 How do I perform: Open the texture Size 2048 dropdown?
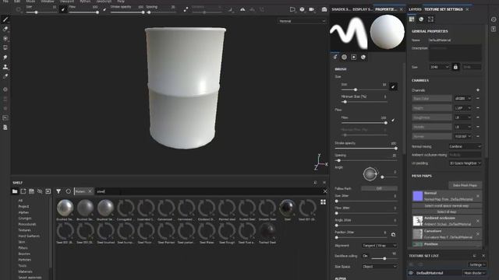(x=440, y=67)
